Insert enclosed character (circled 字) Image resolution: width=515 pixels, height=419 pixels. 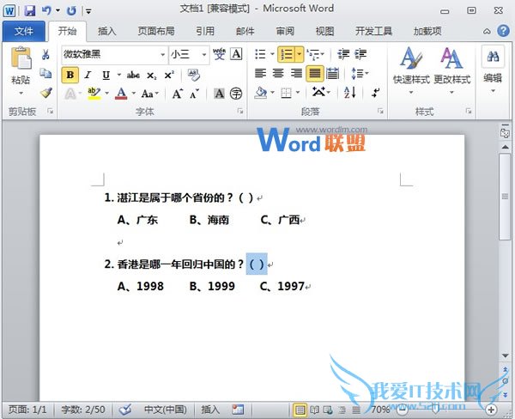(236, 94)
